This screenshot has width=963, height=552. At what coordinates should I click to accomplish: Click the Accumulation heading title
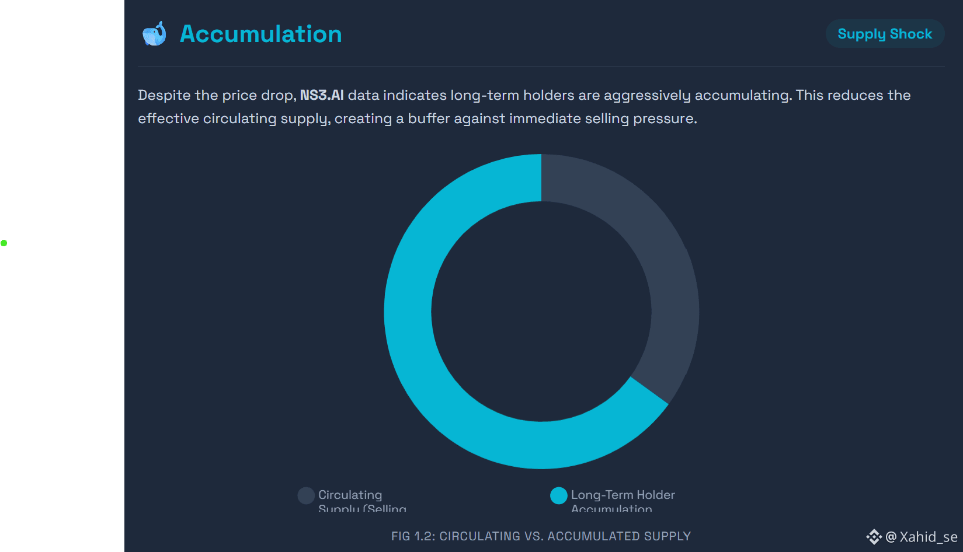(260, 34)
